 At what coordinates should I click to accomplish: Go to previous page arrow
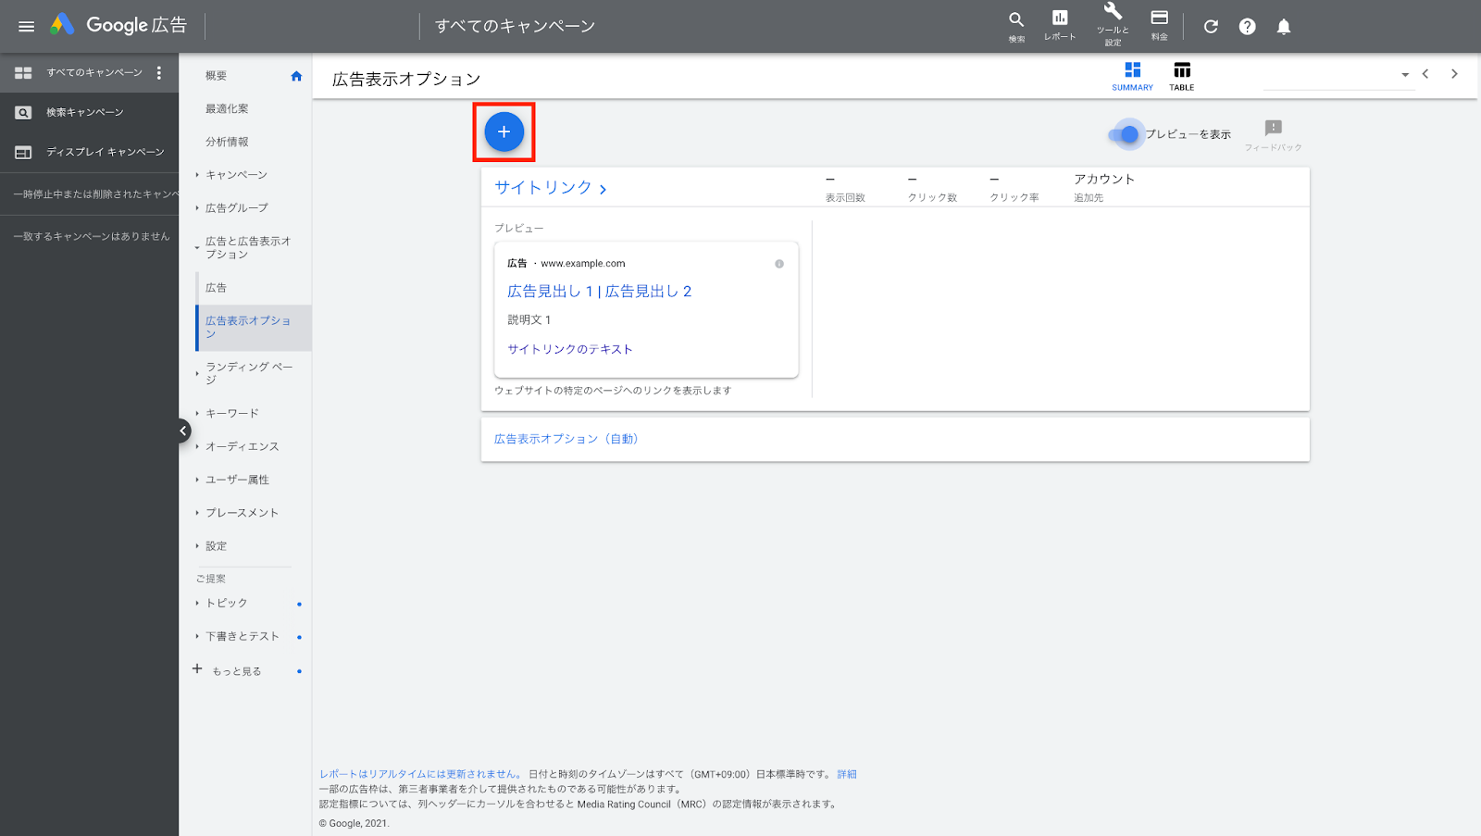click(x=1425, y=74)
